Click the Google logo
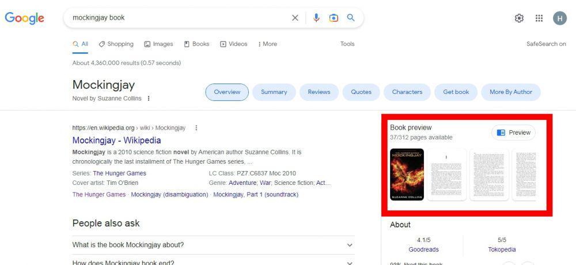The width and height of the screenshot is (576, 265). pos(24,18)
